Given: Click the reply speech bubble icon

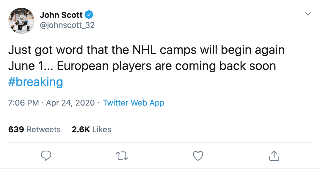Looking at the screenshot, I should (46, 155).
